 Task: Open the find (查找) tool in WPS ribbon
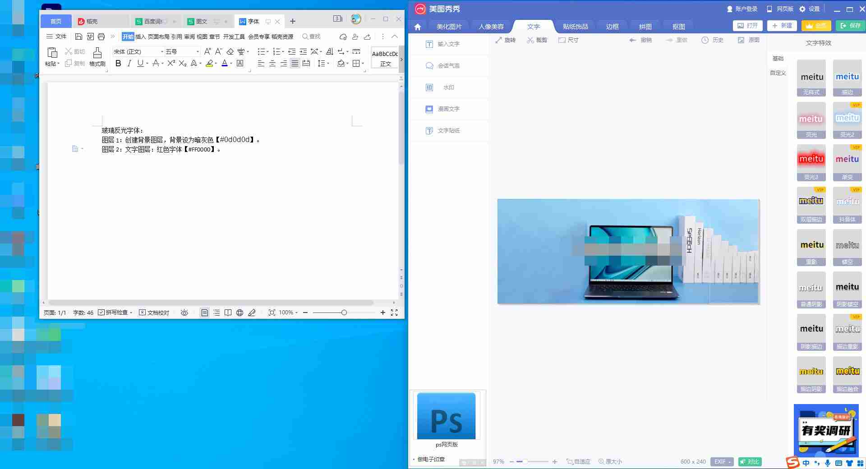311,37
